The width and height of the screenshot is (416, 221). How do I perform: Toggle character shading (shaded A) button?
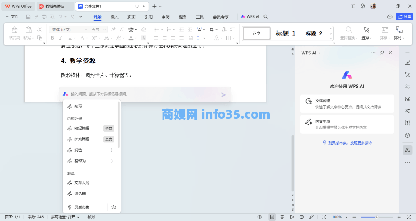pos(144,38)
